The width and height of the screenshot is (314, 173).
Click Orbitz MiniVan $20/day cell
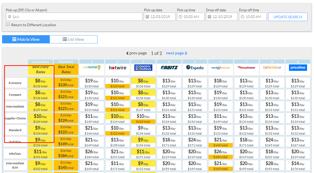[169, 154]
